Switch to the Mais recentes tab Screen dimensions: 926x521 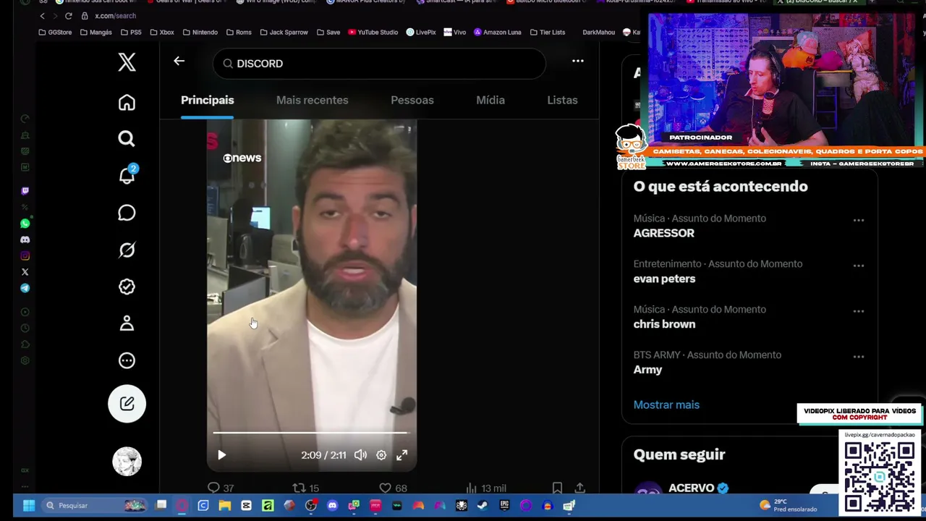coord(312,100)
